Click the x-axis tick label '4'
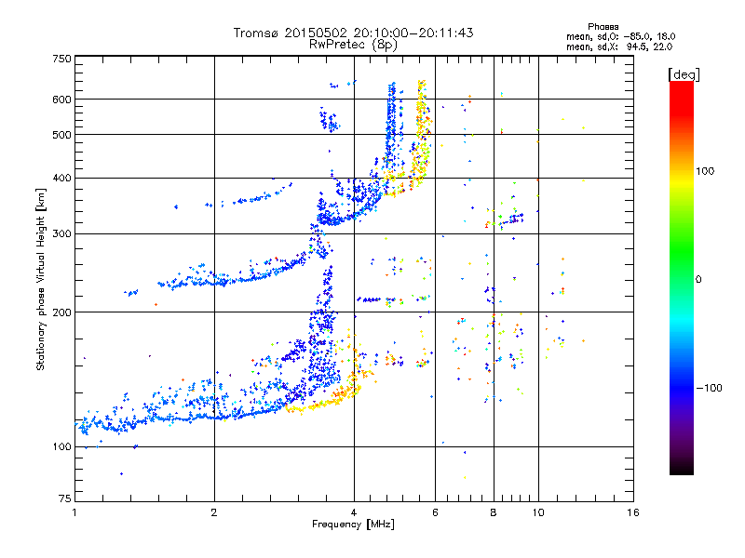Image resolution: width=745 pixels, height=558 pixels. click(x=354, y=512)
